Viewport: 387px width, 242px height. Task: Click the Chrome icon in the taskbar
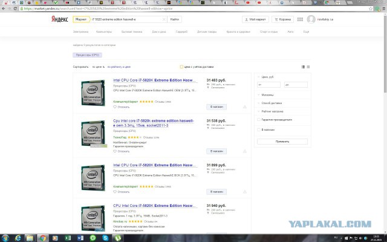pyautogui.click(x=43, y=238)
